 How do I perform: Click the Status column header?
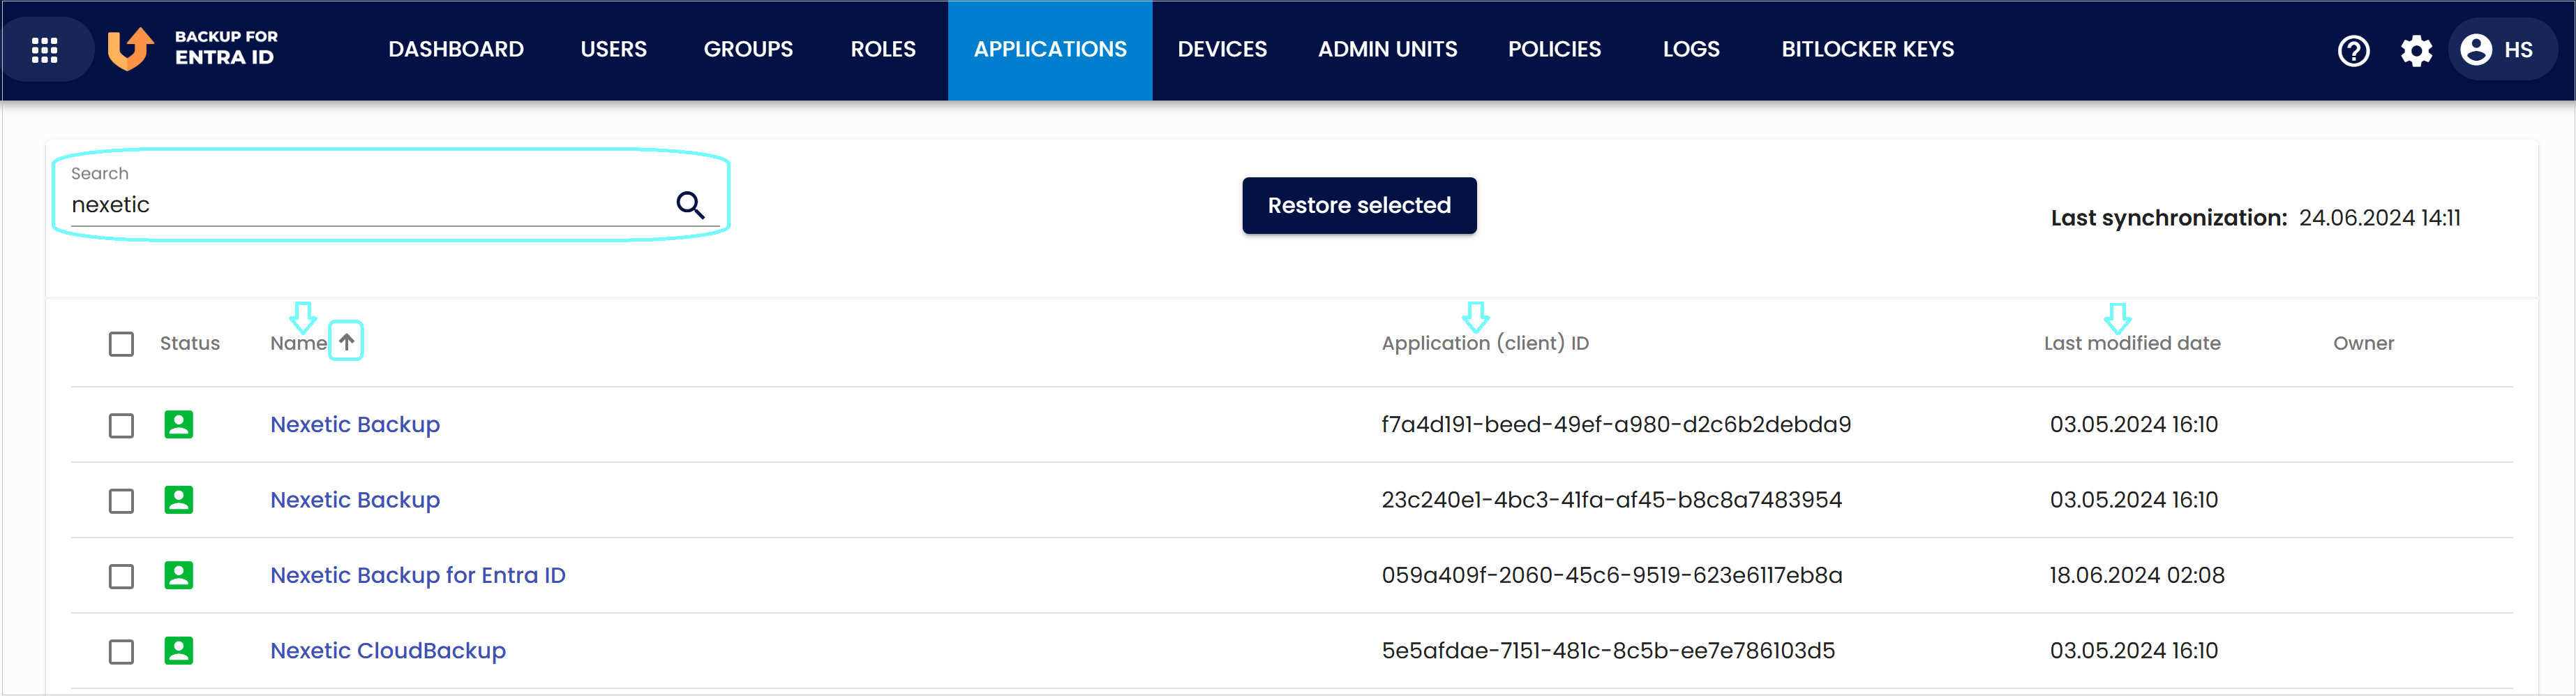(190, 343)
